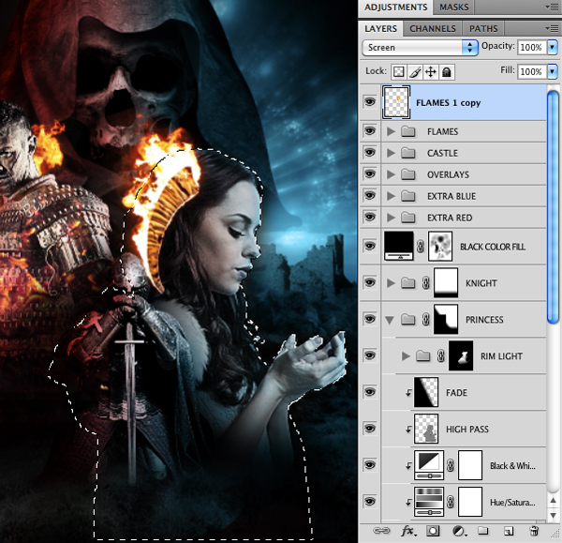562x543 pixels.
Task: Create a new layer group
Action: coord(483,531)
